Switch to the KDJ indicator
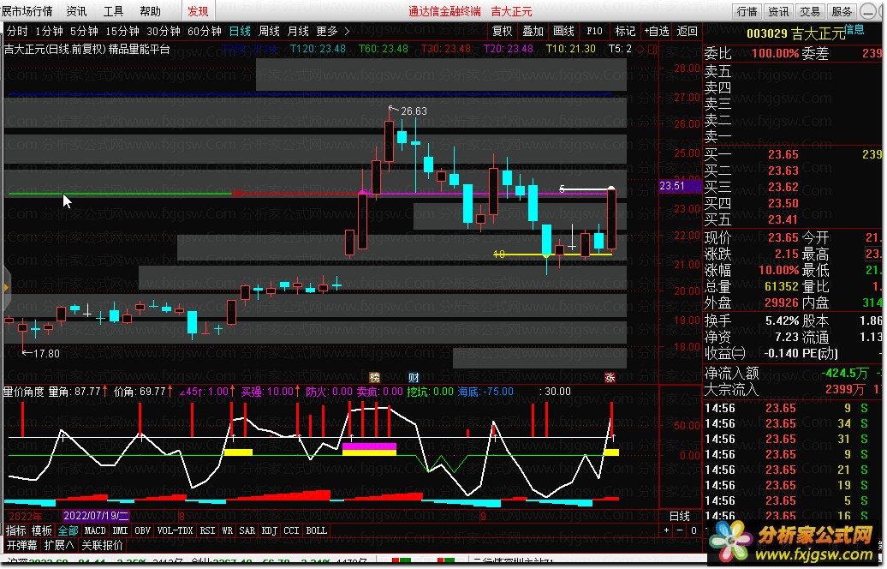The height and width of the screenshot is (569, 887). [x=269, y=530]
